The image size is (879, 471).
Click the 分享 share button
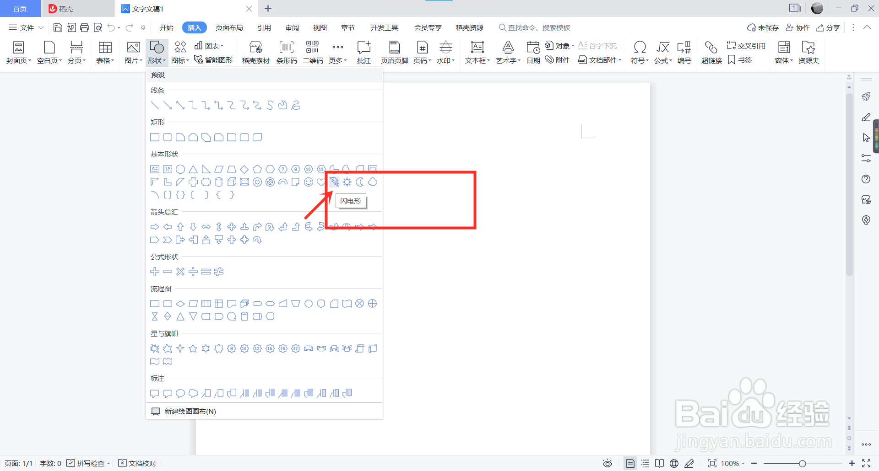(x=828, y=27)
